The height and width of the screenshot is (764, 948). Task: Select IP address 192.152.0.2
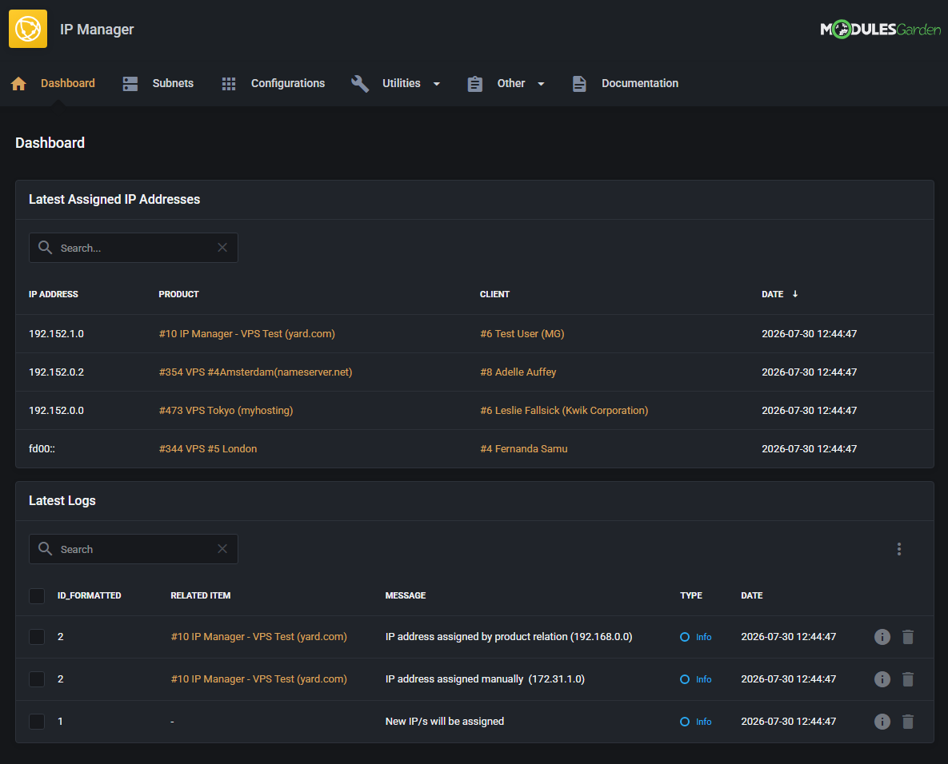[56, 372]
